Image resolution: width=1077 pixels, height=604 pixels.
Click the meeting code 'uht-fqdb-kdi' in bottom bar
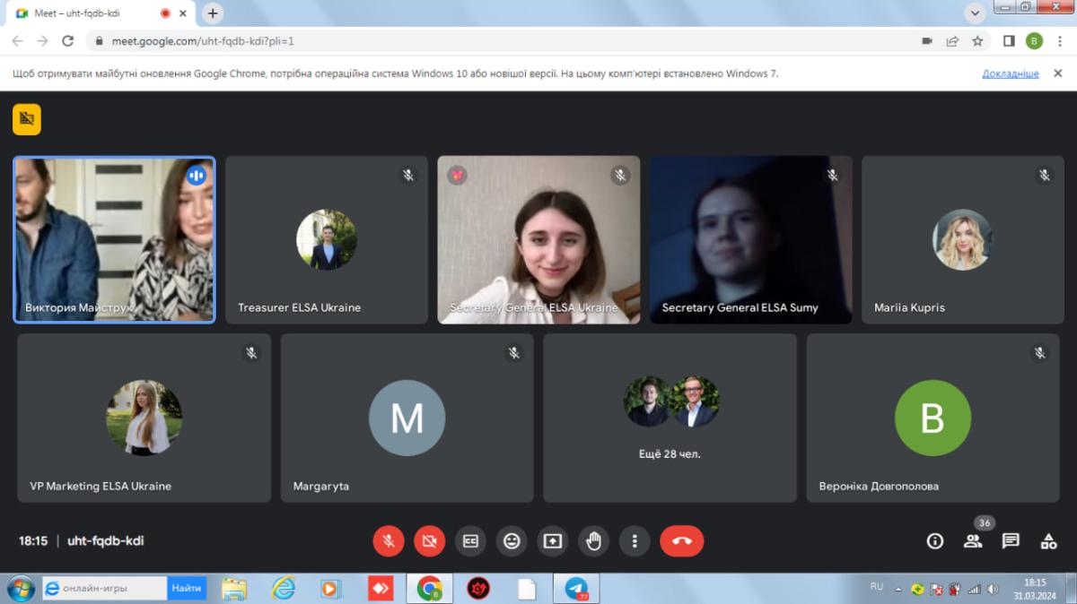(106, 541)
